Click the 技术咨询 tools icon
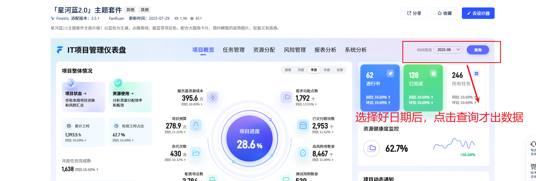Image resolution: width=536 pixels, height=181 pixels. pos(533,166)
